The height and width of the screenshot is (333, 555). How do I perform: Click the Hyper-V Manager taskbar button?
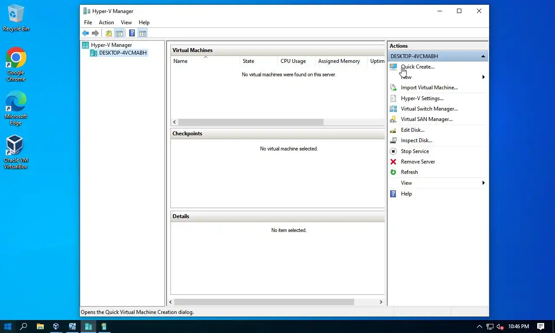88,326
